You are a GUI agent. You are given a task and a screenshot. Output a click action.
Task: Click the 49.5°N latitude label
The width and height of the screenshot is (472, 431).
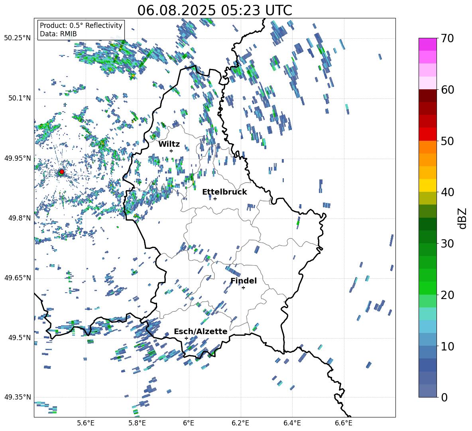(20, 338)
